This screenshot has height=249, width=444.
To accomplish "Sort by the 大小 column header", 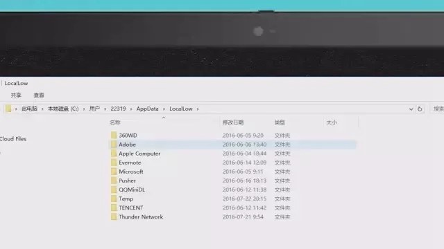I will click(x=332, y=122).
